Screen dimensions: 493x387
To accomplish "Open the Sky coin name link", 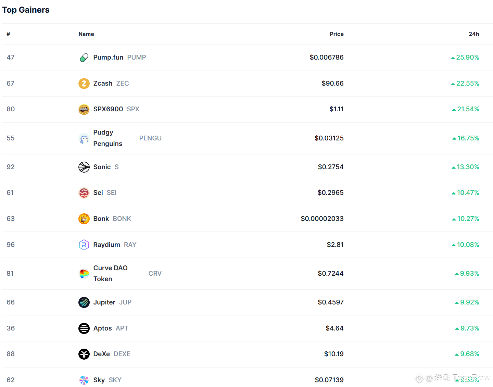I will click(x=99, y=380).
